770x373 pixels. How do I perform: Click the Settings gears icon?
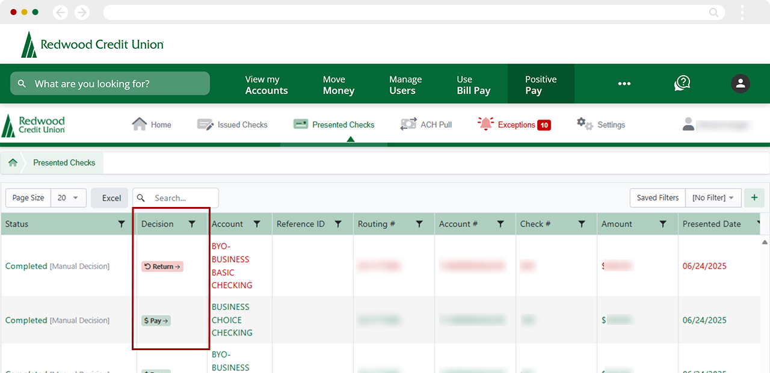point(585,124)
